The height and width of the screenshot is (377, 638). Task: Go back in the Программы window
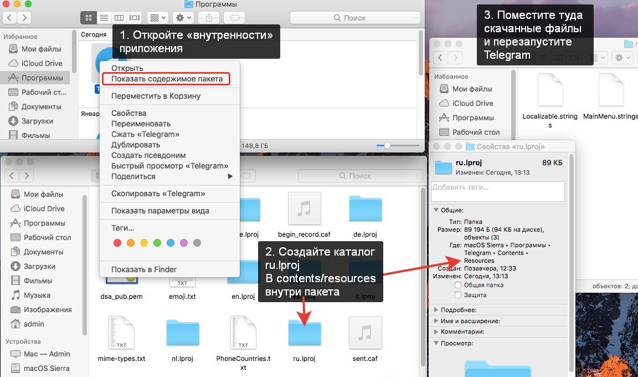point(10,18)
